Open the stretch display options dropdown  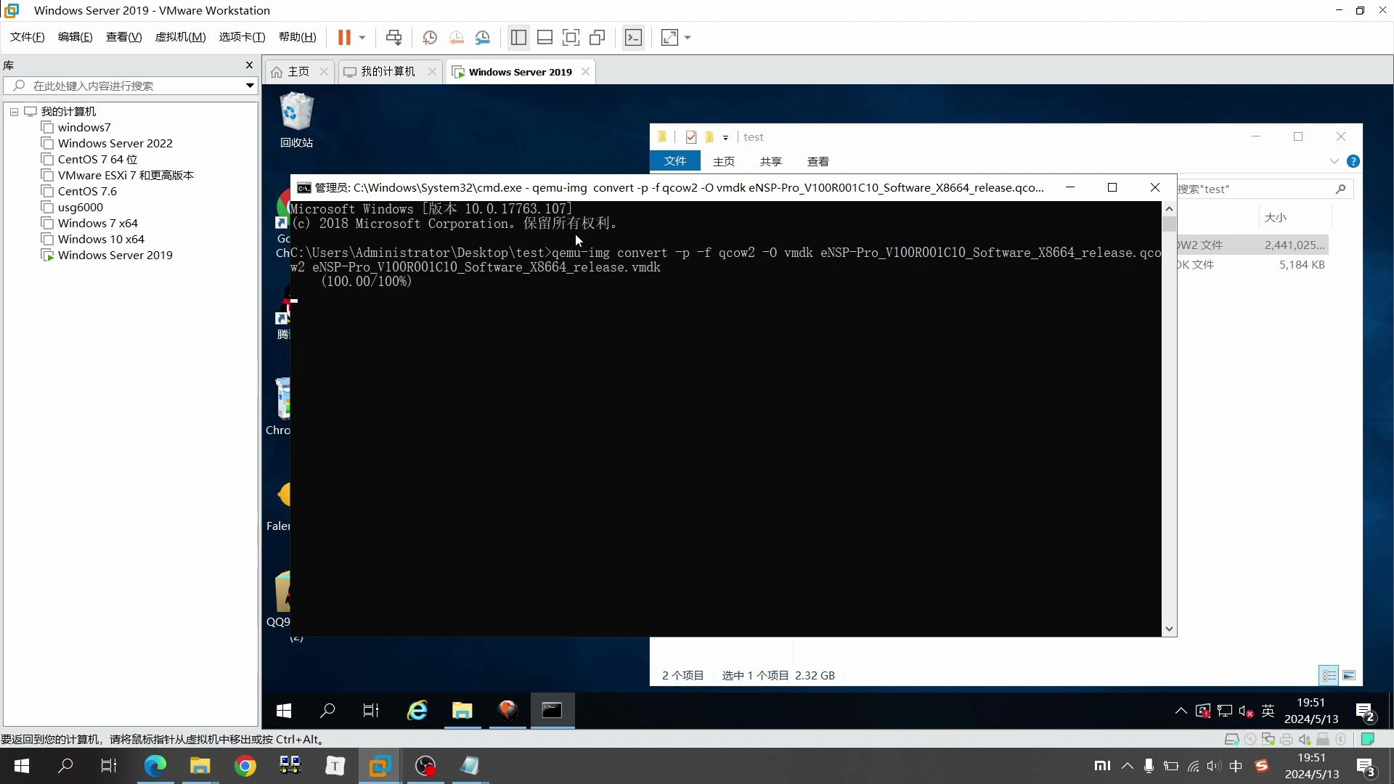(688, 37)
